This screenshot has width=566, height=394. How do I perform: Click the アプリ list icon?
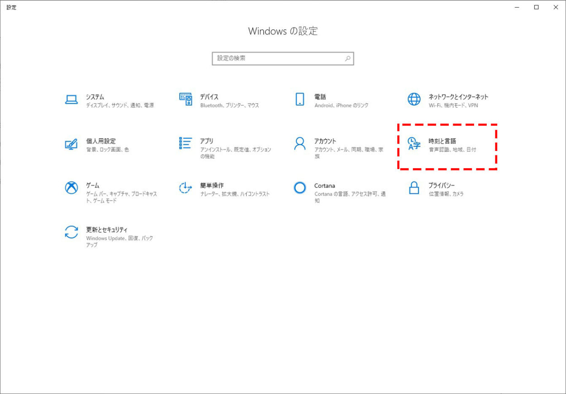[186, 143]
